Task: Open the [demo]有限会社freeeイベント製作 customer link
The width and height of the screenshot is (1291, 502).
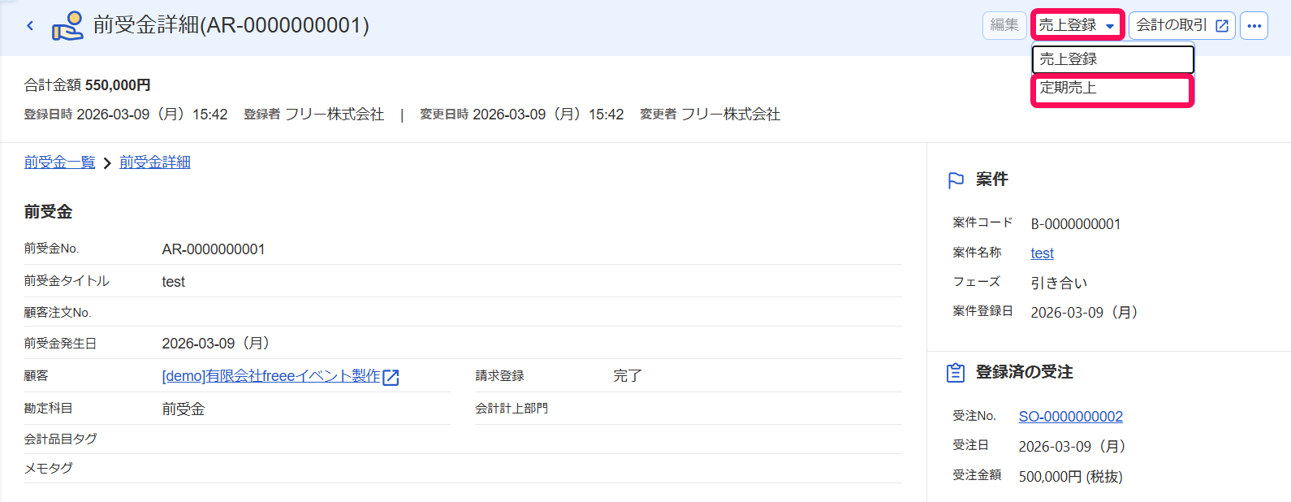Action: 271,376
